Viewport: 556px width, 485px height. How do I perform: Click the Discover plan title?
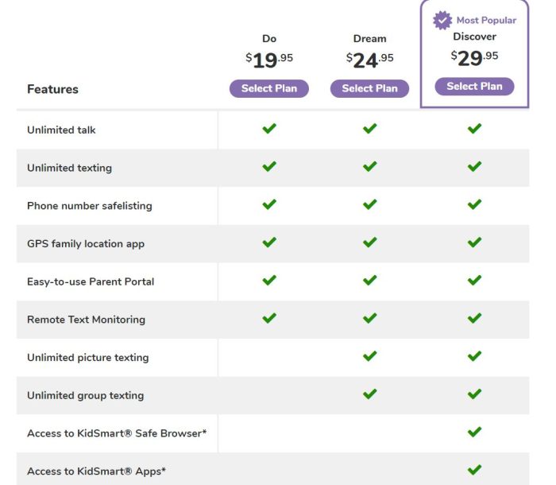(474, 37)
